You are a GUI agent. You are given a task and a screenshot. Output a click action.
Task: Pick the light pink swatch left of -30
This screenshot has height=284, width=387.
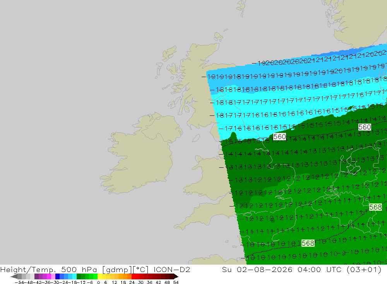(x=53, y=277)
